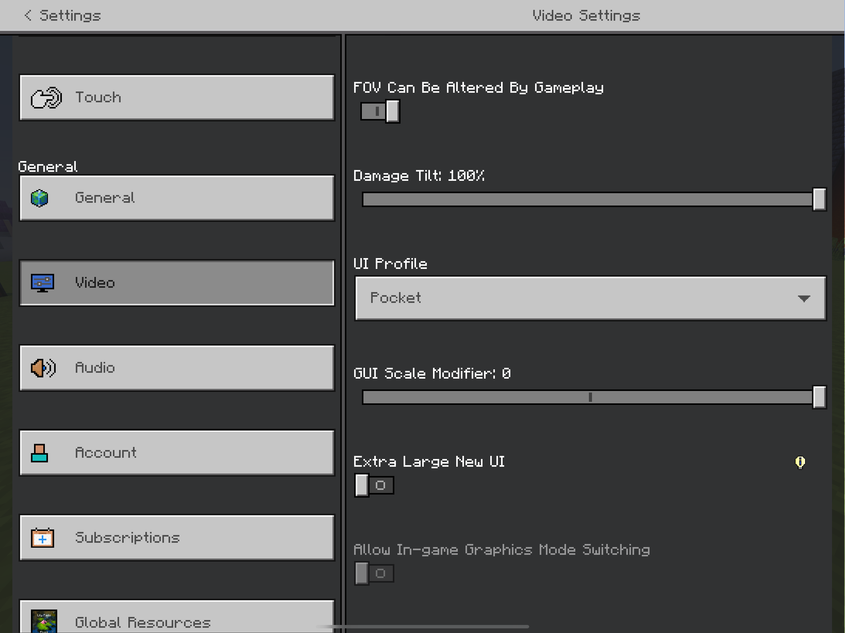Disable FOV Can Be Altered By Gameplay
Image resolution: width=845 pixels, height=633 pixels.
coord(380,112)
